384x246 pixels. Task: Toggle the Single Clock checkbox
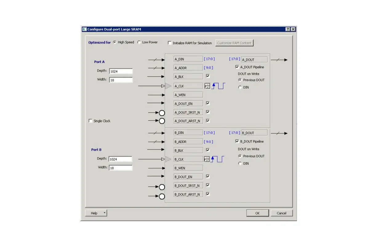(x=90, y=121)
